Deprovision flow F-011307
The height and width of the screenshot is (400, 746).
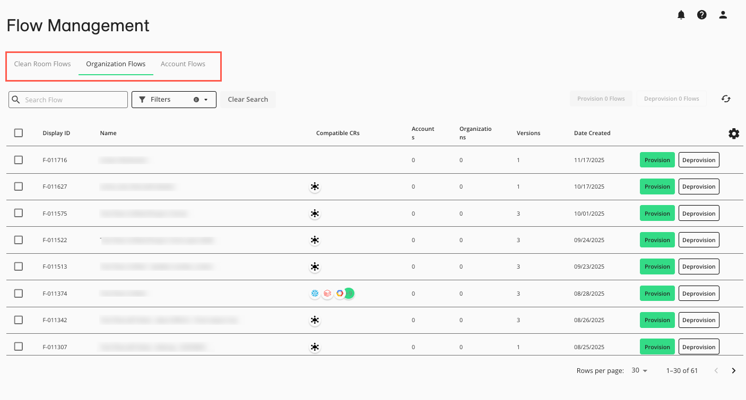coord(699,347)
